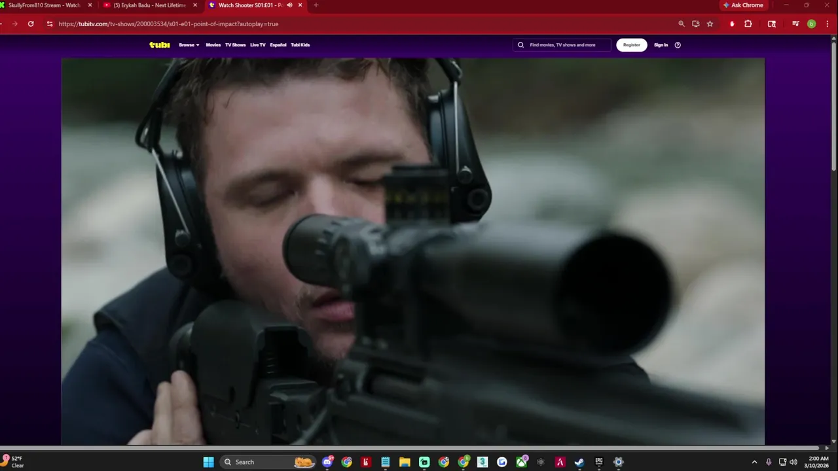Screen dimensions: 838x471
Task: Go to Live TV
Action: click(x=258, y=45)
